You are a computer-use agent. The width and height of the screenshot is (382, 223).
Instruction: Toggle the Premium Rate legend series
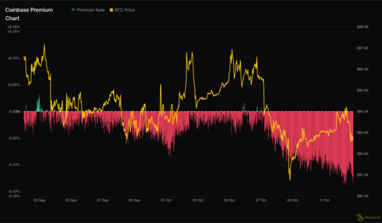coord(88,10)
